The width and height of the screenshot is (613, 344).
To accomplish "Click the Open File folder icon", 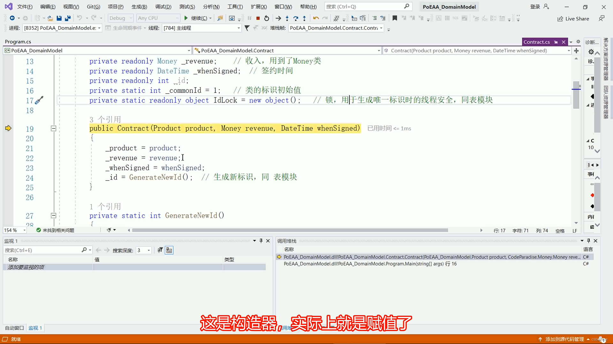I will point(50,18).
